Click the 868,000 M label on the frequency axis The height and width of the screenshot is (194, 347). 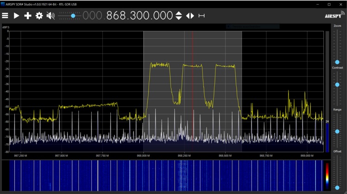point(143,156)
